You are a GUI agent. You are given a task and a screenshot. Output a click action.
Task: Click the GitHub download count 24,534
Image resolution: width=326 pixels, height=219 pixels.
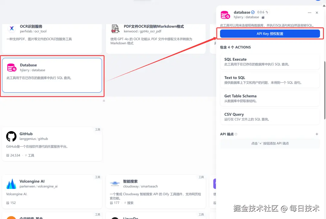[x=15, y=155]
